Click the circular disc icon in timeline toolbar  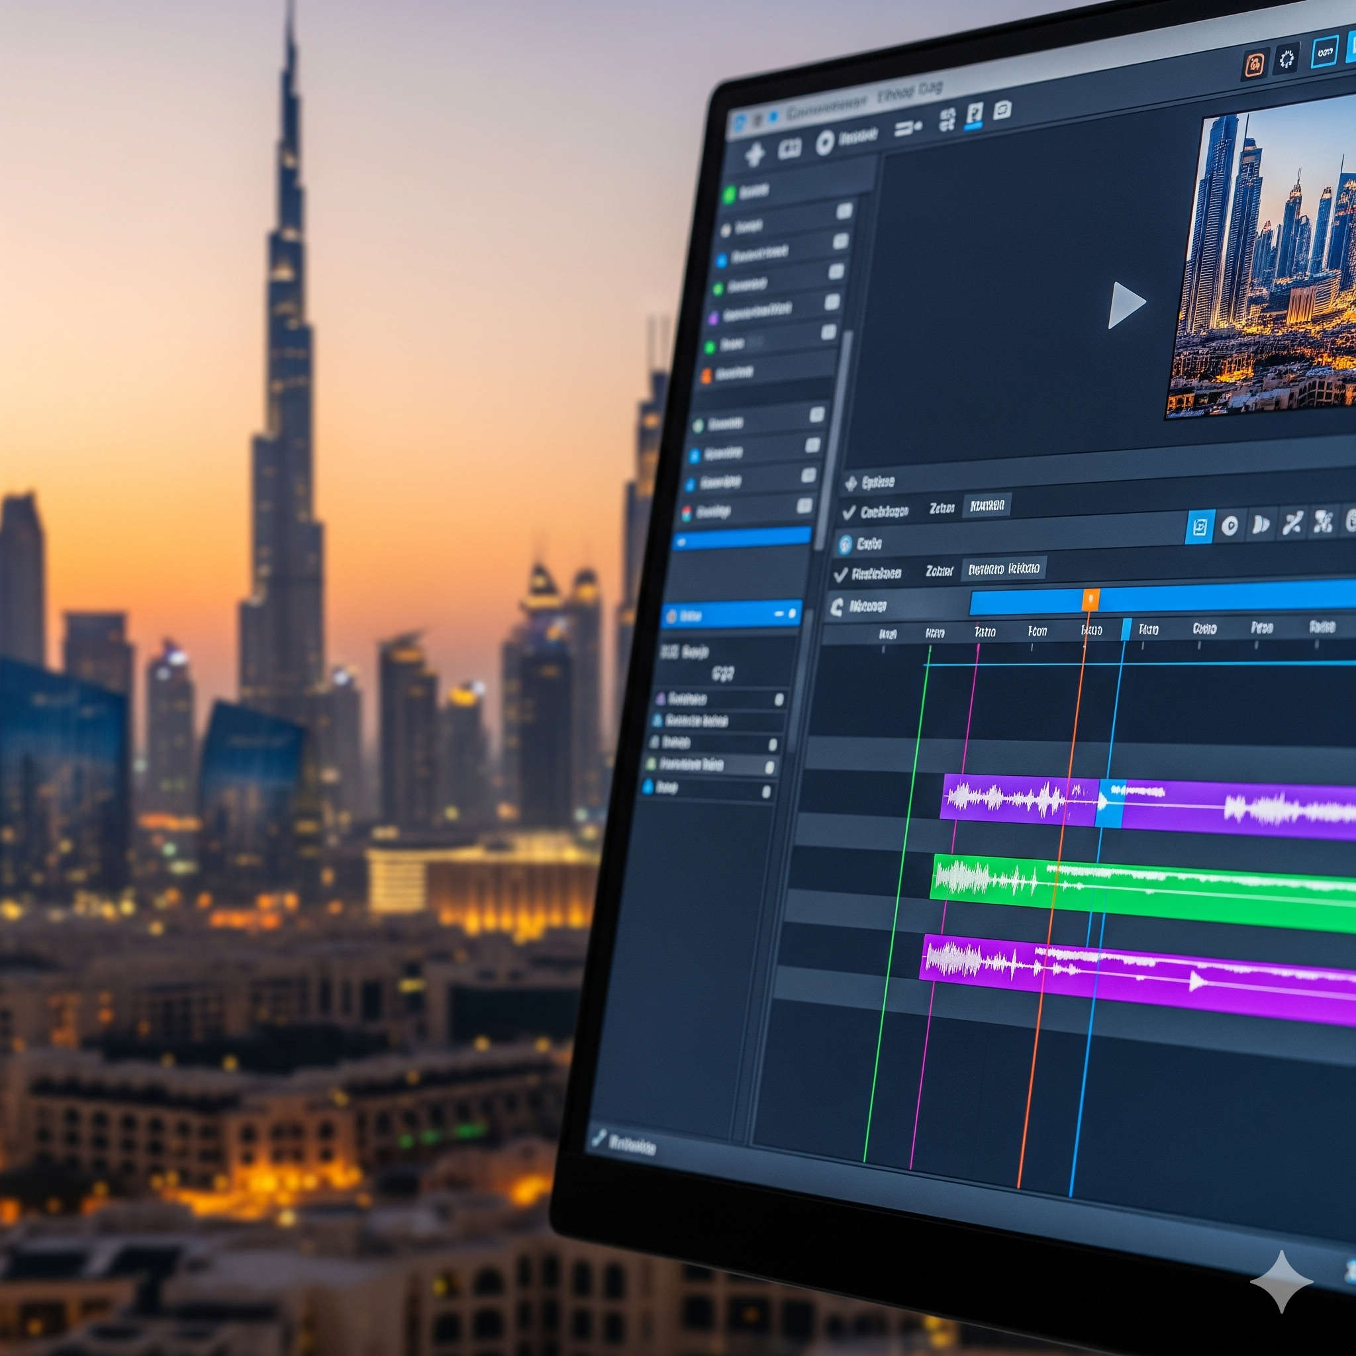coord(1230,526)
